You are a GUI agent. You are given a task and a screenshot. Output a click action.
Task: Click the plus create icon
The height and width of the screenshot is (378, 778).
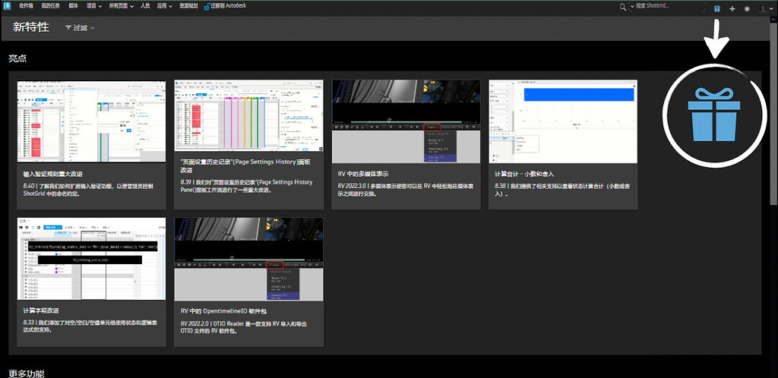pyautogui.click(x=732, y=8)
